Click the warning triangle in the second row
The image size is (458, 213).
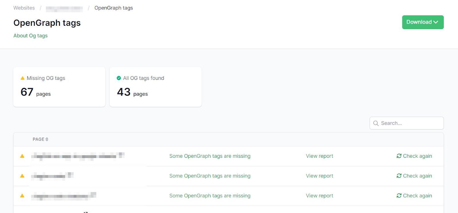pyautogui.click(x=22, y=176)
